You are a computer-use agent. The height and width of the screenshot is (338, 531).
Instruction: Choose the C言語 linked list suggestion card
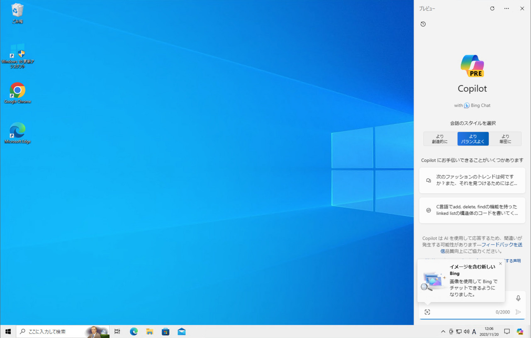(x=472, y=210)
